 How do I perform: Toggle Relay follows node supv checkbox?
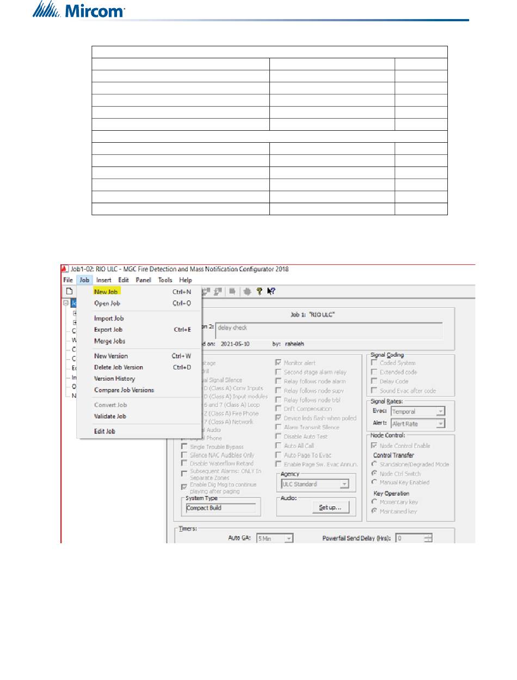(279, 391)
